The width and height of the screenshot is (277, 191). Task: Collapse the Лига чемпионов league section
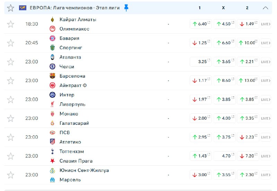click(x=266, y=8)
